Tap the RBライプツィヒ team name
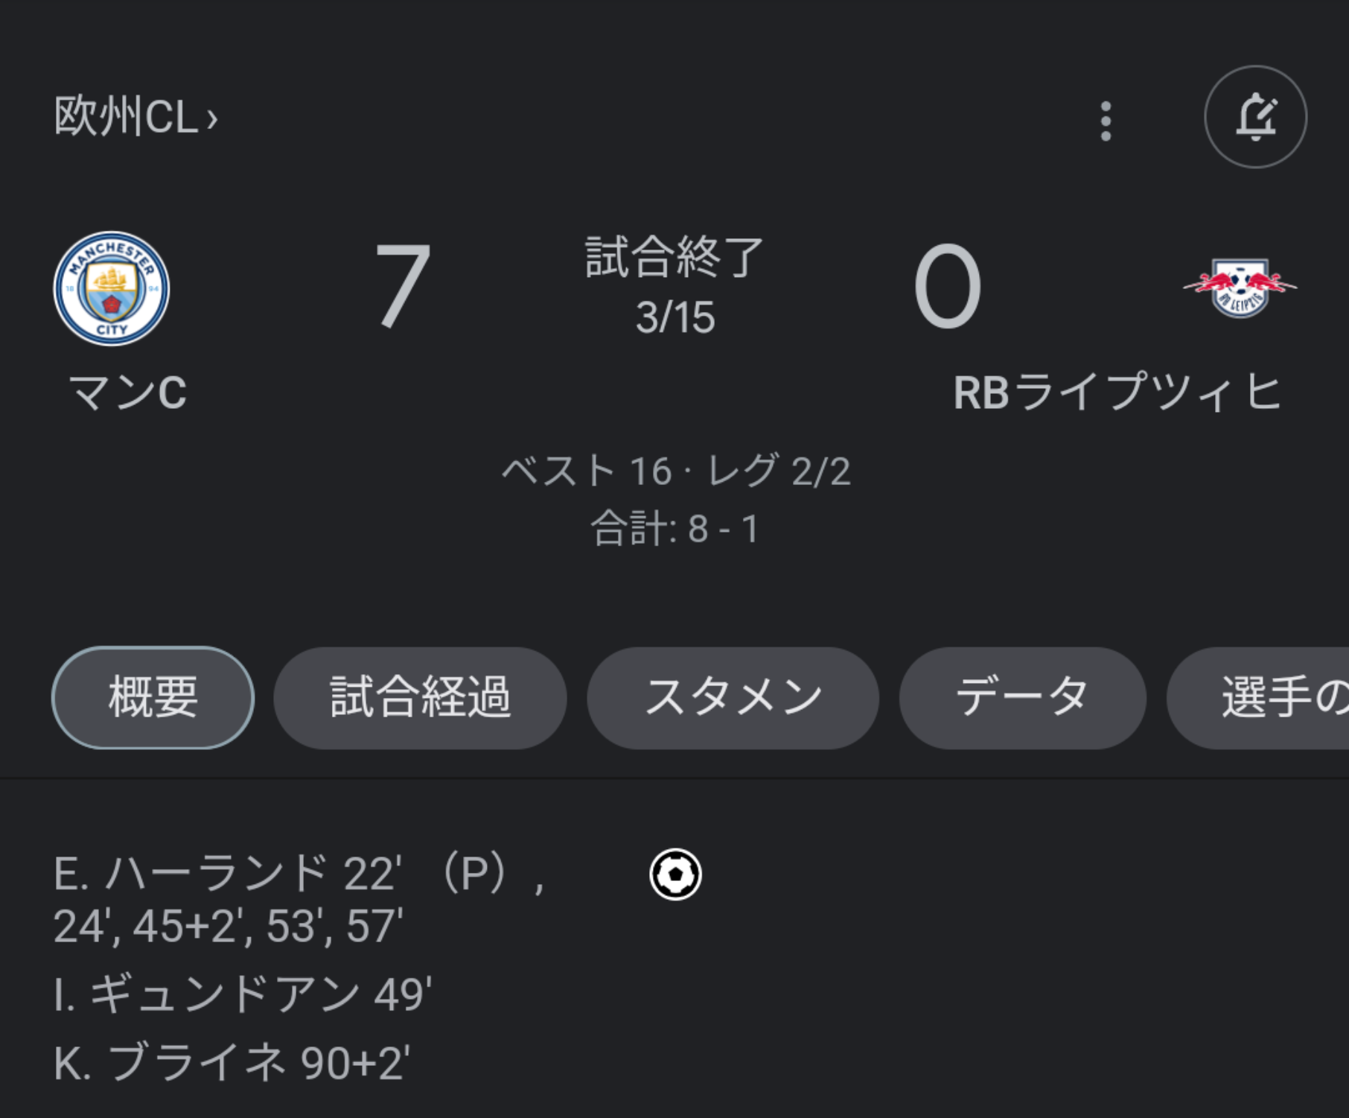Screen dimensions: 1349x1118 point(1117,393)
